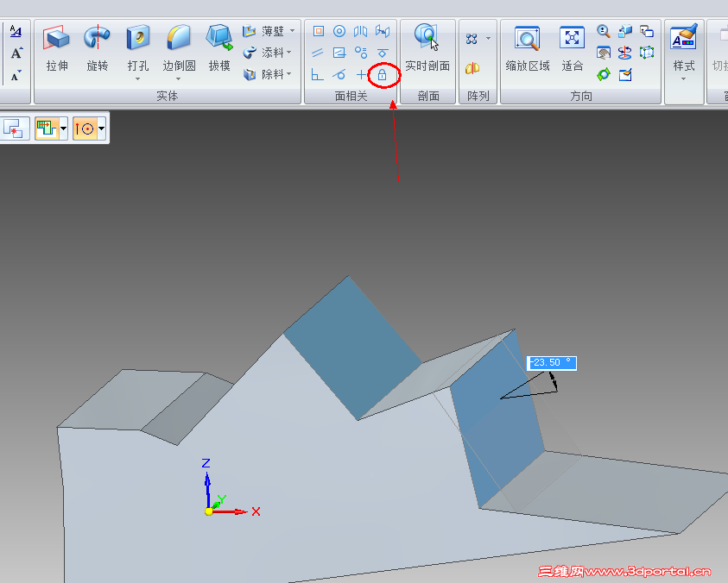Expand the 添料 dropdown arrow
The height and width of the screenshot is (583, 728).
pos(289,53)
